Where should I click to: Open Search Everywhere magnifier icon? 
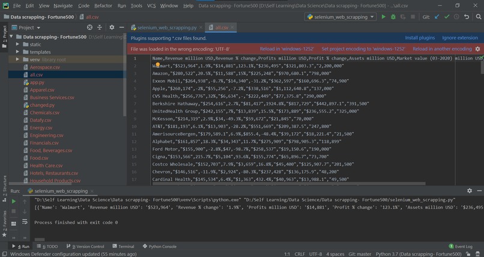478,17
